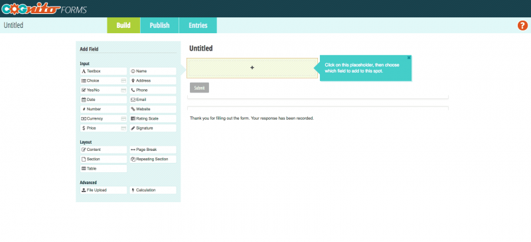Click the plus placeholder to add a field

(252, 68)
